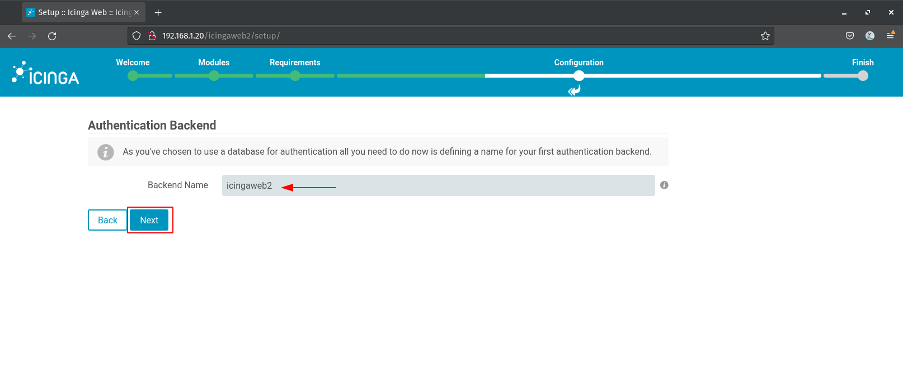
Task: Click the Icinga logo
Action: [45, 73]
